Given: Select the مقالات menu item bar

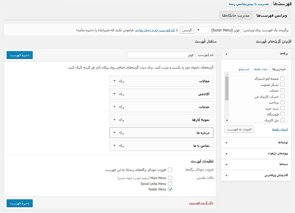Looking at the screenshot, I should point(161,81).
